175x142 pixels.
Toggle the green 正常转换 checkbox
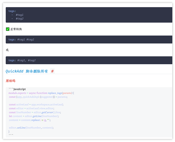click(x=8, y=29)
